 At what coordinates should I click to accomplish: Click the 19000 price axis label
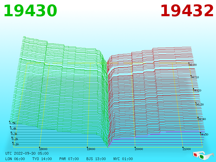coord(91,149)
